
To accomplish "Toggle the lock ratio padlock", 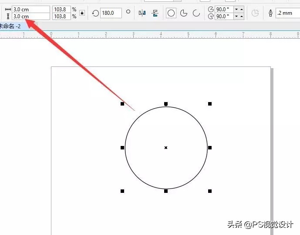I will tap(82, 13).
